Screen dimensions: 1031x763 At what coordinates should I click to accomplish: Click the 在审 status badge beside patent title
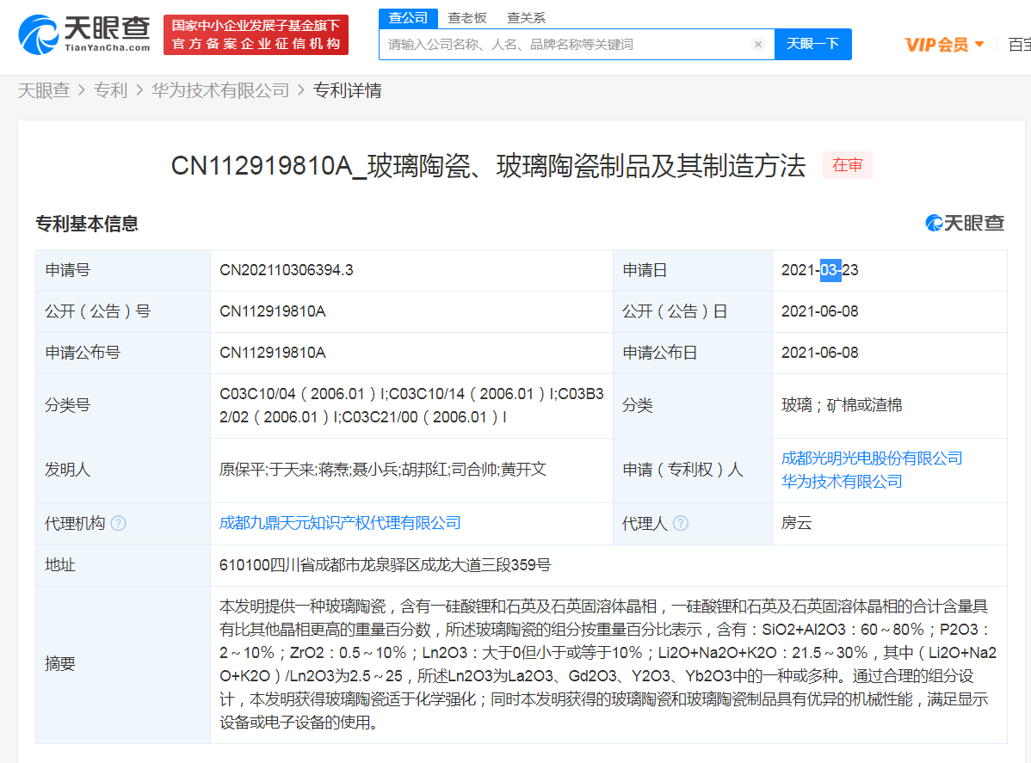pyautogui.click(x=847, y=164)
